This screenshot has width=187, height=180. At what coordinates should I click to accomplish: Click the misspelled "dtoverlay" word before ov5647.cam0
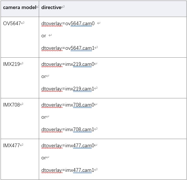click(51, 23)
